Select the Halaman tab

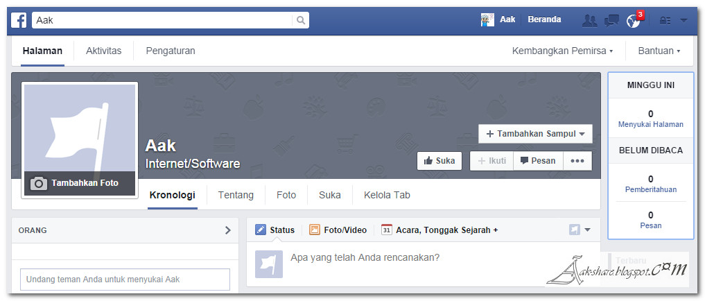point(42,51)
